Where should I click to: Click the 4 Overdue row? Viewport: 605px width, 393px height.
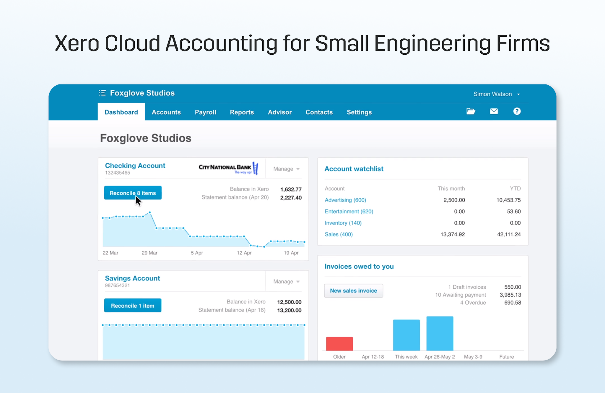pos(473,303)
